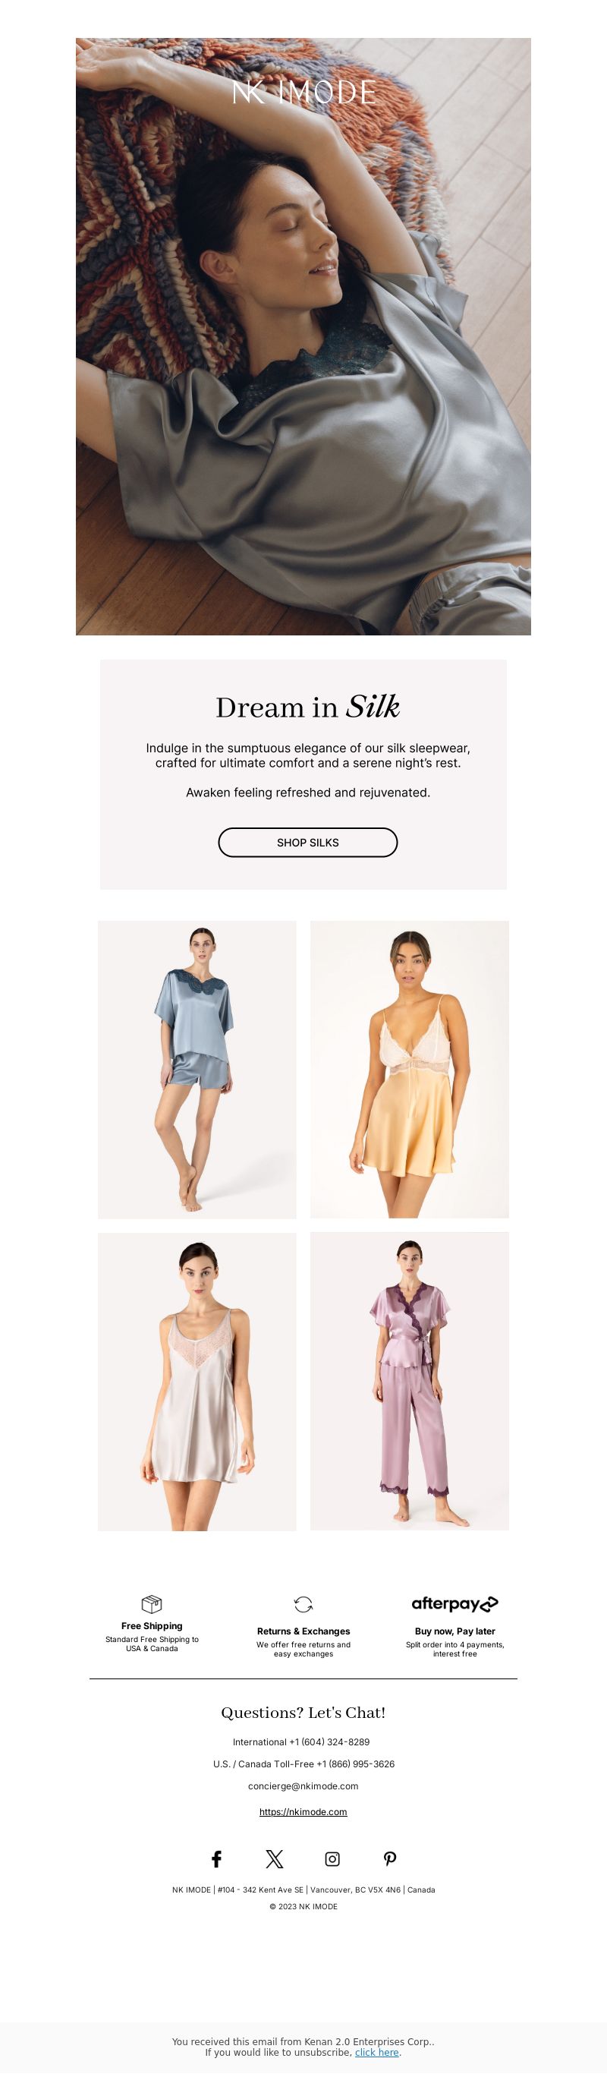Follow the unsubscribe click here link
The width and height of the screenshot is (607, 2074).
pyautogui.click(x=377, y=2052)
